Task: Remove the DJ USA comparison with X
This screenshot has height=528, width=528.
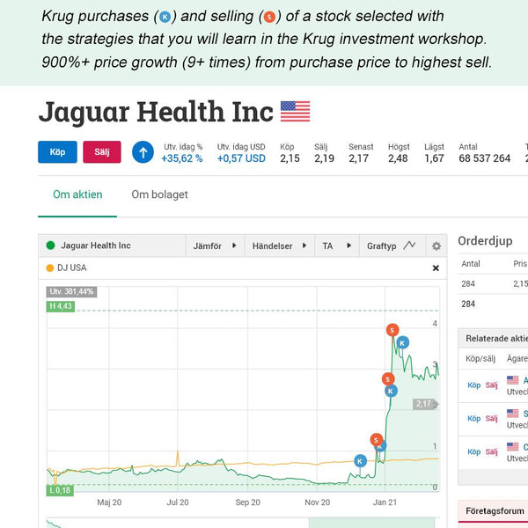Action: coord(436,268)
